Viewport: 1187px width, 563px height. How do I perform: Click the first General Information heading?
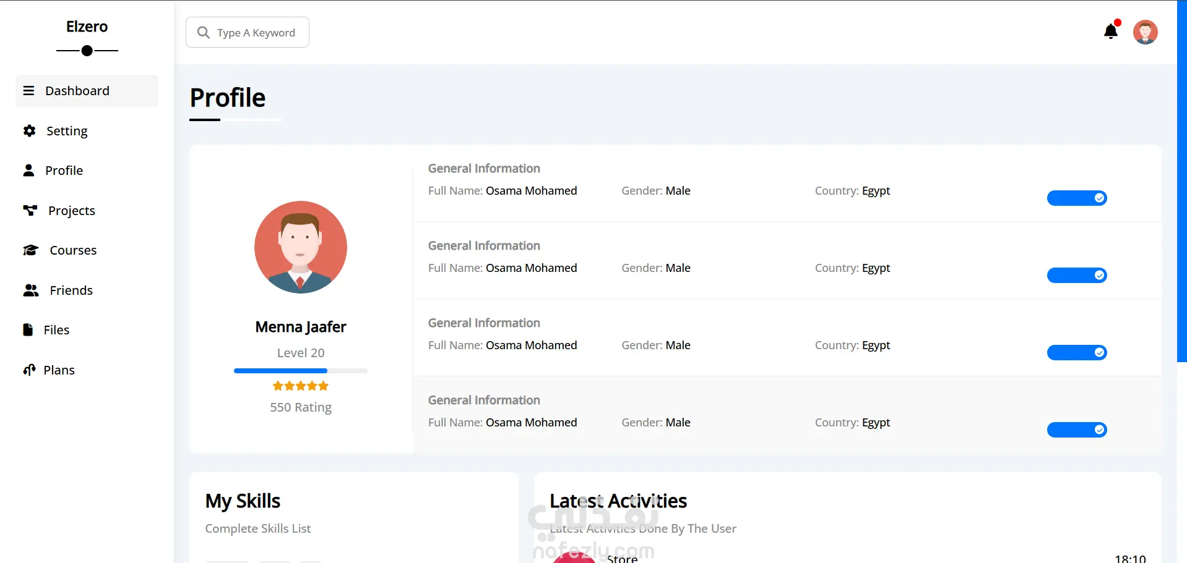[x=484, y=168]
